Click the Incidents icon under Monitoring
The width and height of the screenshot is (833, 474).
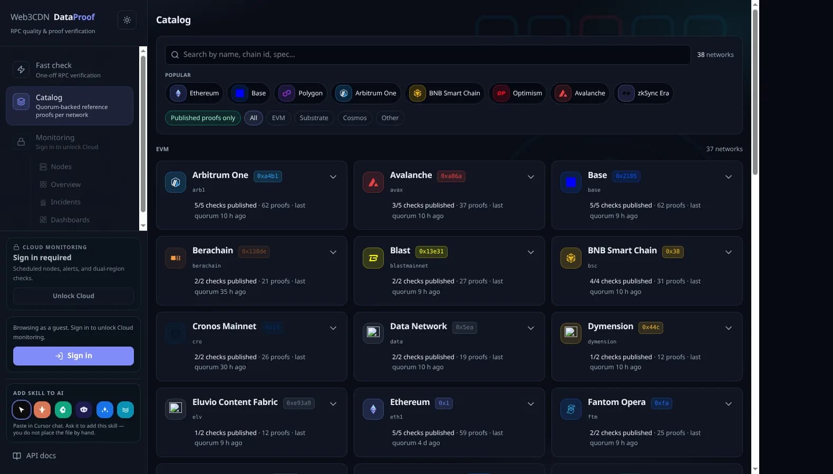coord(43,202)
